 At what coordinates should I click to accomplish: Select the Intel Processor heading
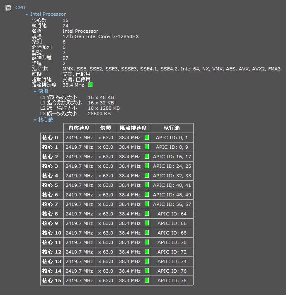click(48, 14)
